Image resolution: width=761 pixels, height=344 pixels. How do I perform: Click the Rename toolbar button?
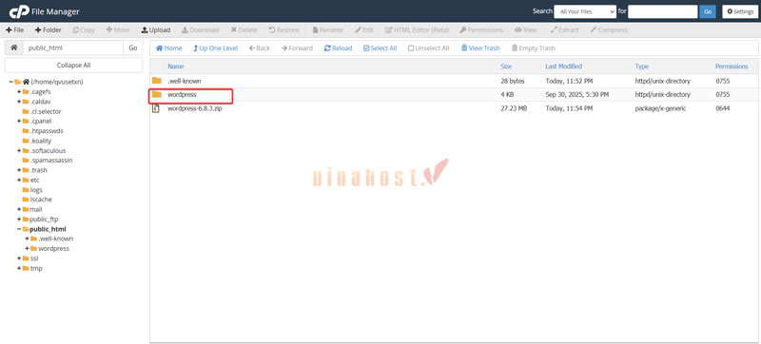pyautogui.click(x=327, y=30)
